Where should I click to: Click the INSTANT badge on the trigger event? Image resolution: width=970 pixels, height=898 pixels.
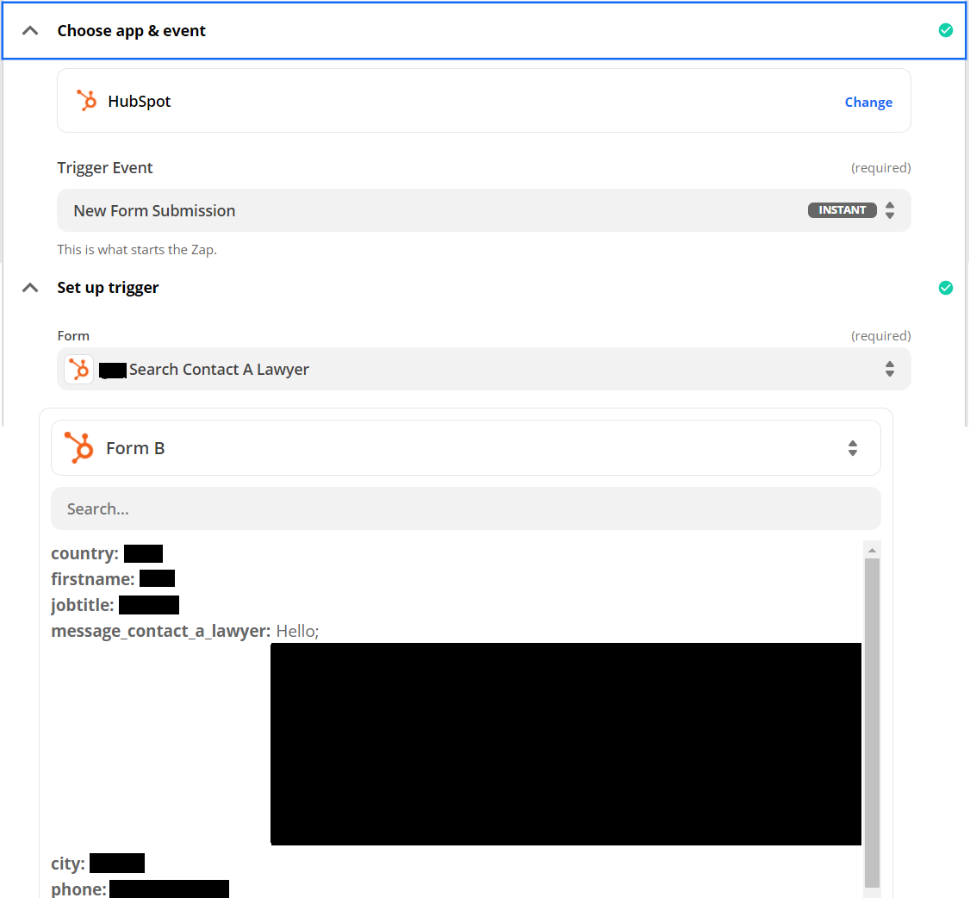[842, 210]
